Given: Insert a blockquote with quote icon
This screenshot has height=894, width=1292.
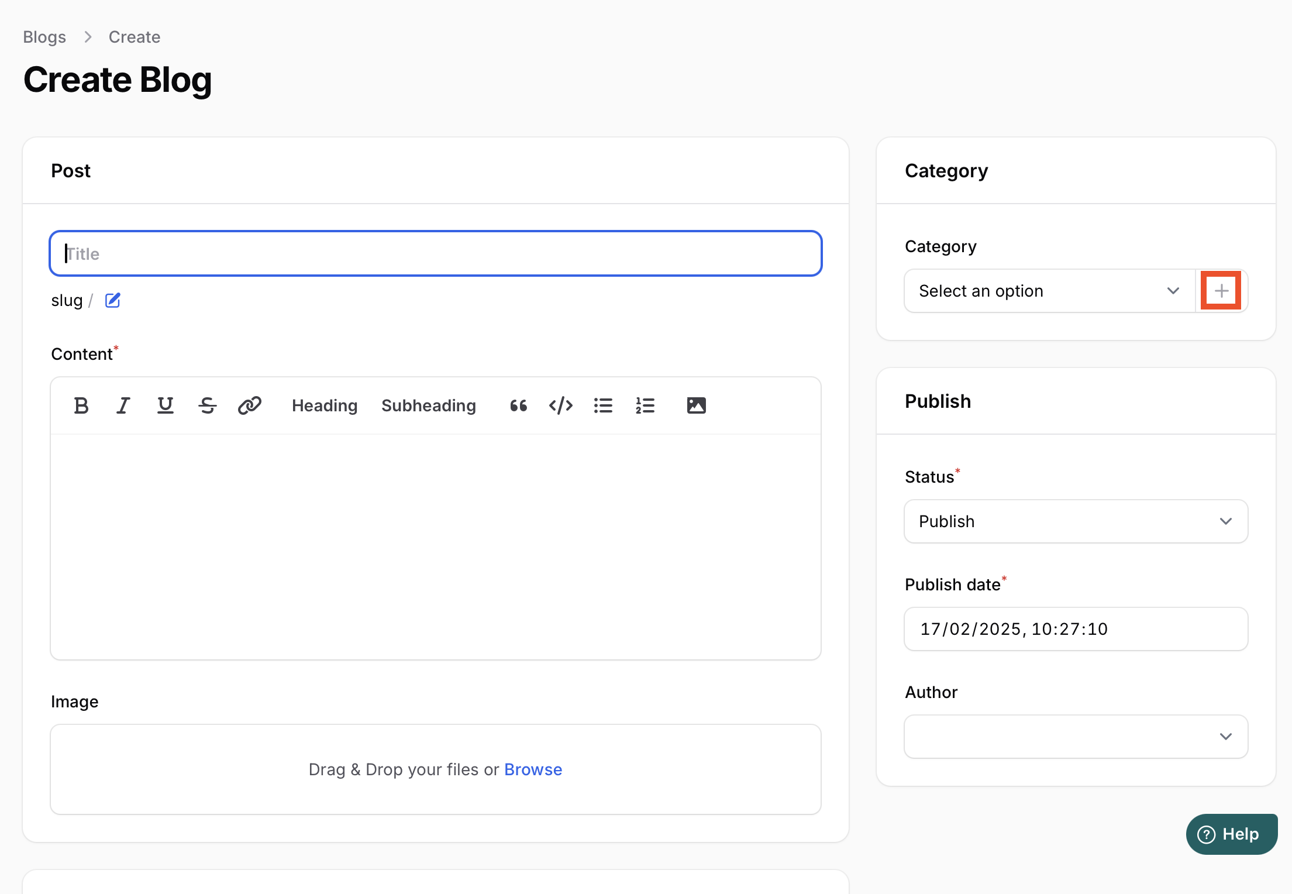Looking at the screenshot, I should 518,405.
